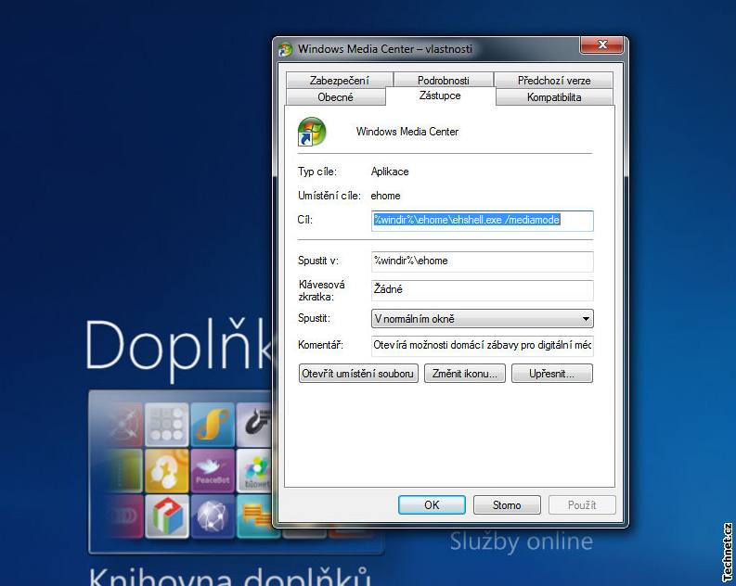
Task: Close the properties dialog window
Action: [600, 47]
